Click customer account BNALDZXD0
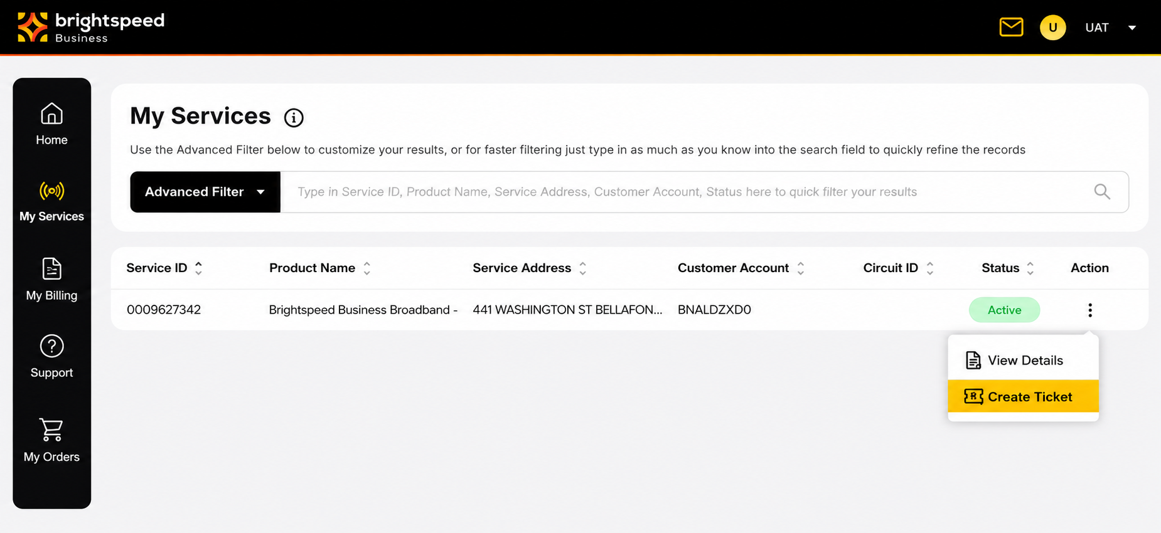Image resolution: width=1161 pixels, height=533 pixels. 714,310
